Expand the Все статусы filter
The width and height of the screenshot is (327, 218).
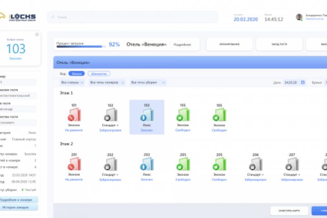click(x=72, y=83)
